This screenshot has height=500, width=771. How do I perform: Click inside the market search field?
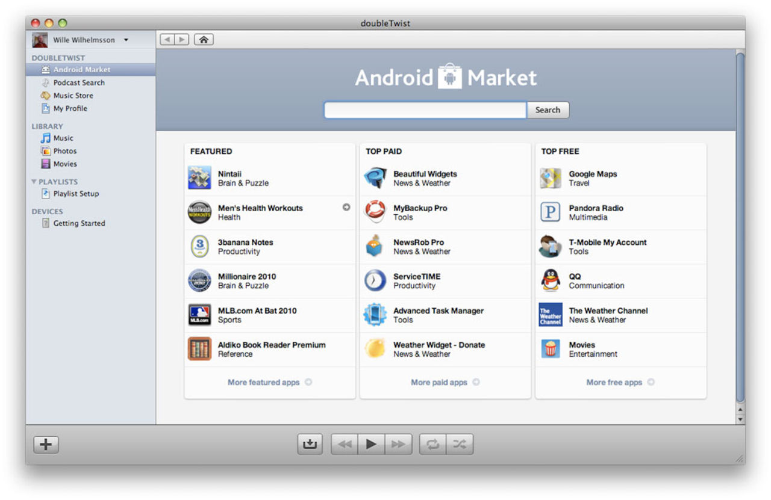[424, 110]
